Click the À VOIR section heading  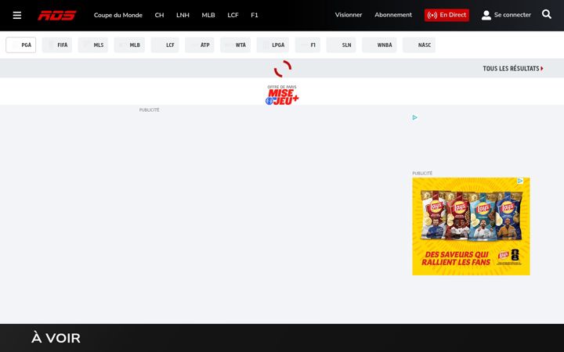[x=56, y=338]
